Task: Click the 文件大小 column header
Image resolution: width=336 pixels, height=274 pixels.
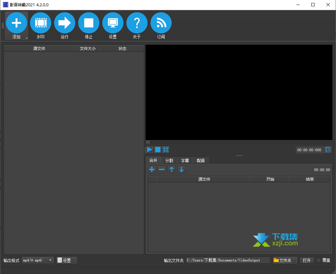Action: tap(88, 48)
